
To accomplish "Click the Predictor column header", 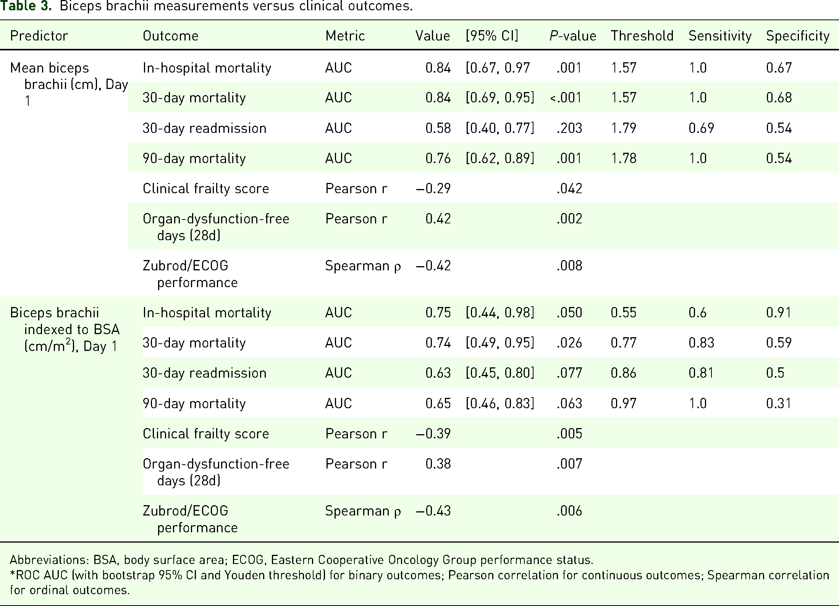I will (x=39, y=36).
